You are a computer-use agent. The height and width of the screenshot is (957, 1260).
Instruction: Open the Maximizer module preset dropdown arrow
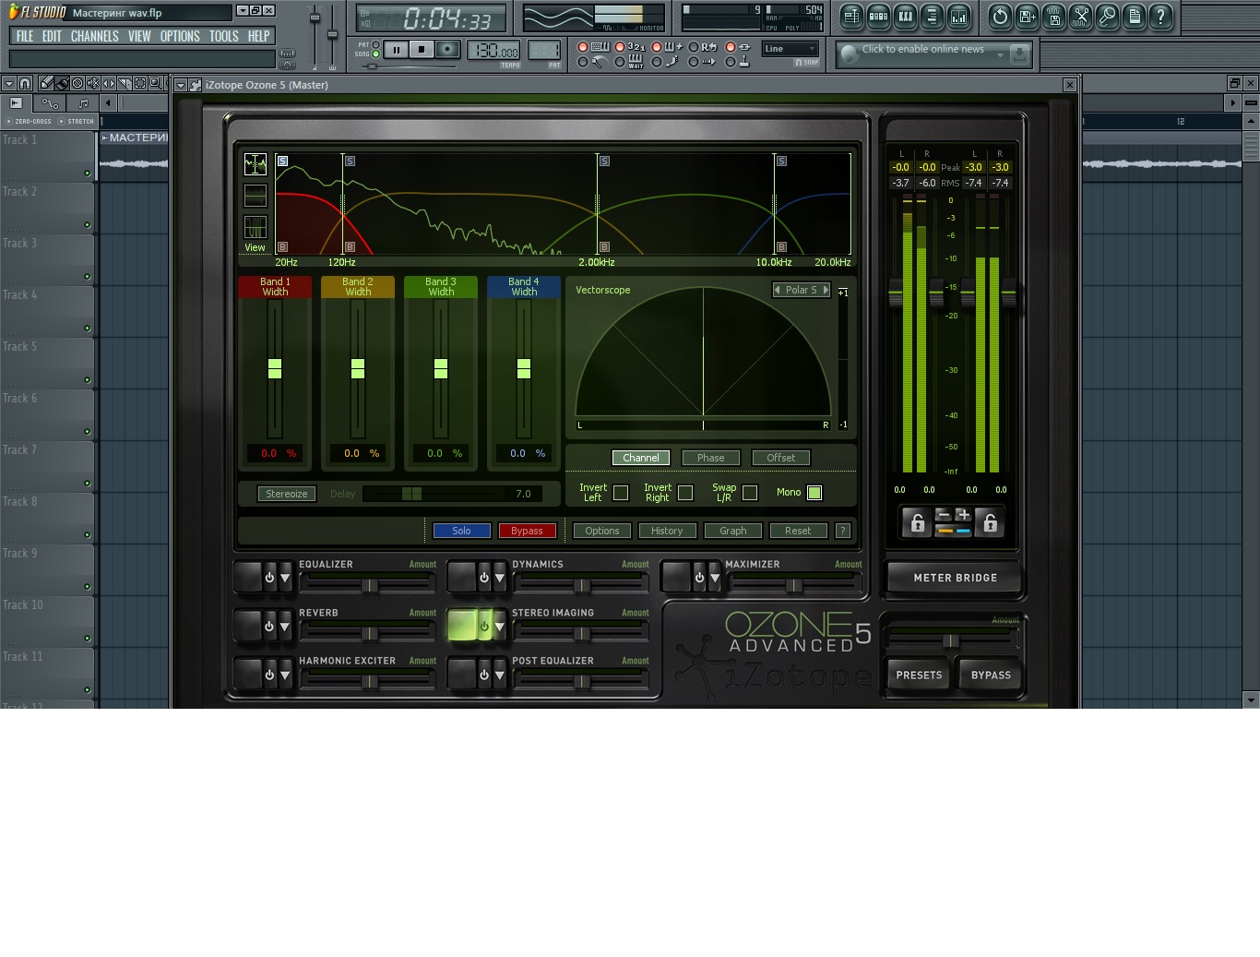tap(715, 578)
